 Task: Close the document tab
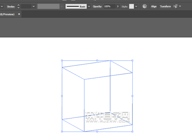[19, 14]
